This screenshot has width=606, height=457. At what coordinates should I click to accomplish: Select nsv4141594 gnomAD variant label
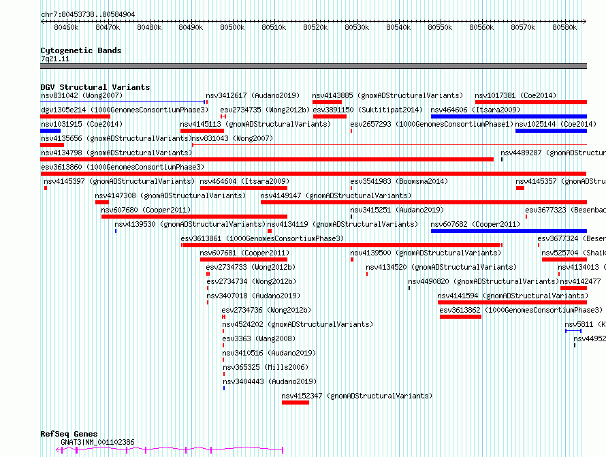pyautogui.click(x=513, y=296)
